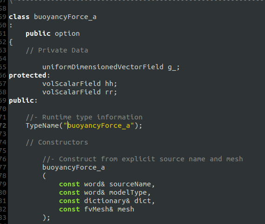Click the sourceName parameter
265x224 pixels.
point(130,184)
